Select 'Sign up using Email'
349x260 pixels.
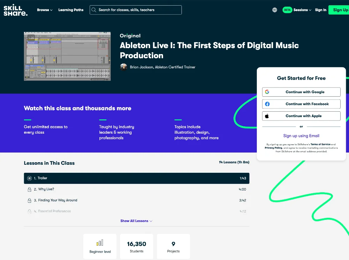click(x=301, y=136)
